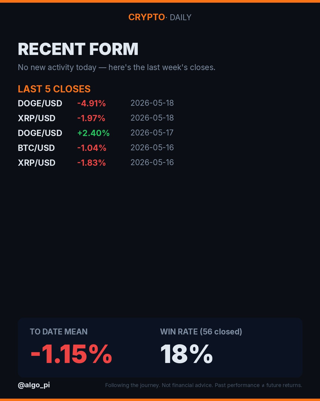Click the -1.97% percentage
Viewport: 320px width, 401px height.
(x=91, y=118)
